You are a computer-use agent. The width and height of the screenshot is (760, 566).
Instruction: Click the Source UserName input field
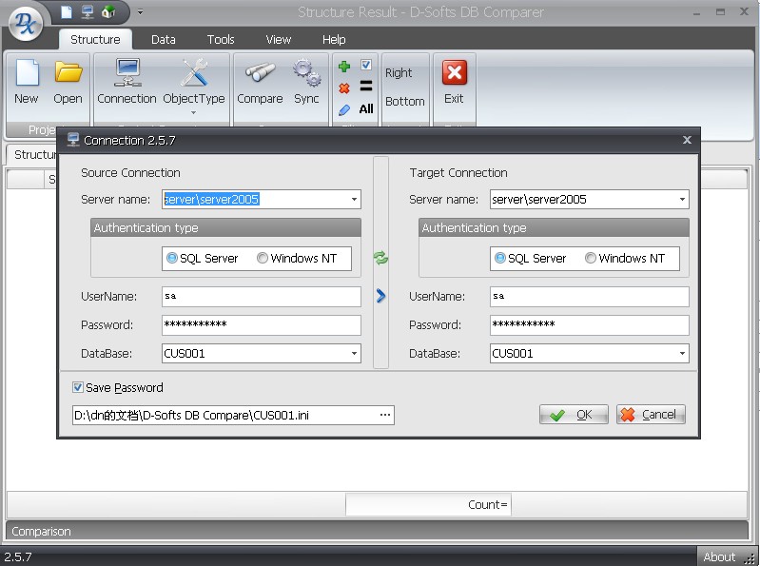click(x=261, y=297)
